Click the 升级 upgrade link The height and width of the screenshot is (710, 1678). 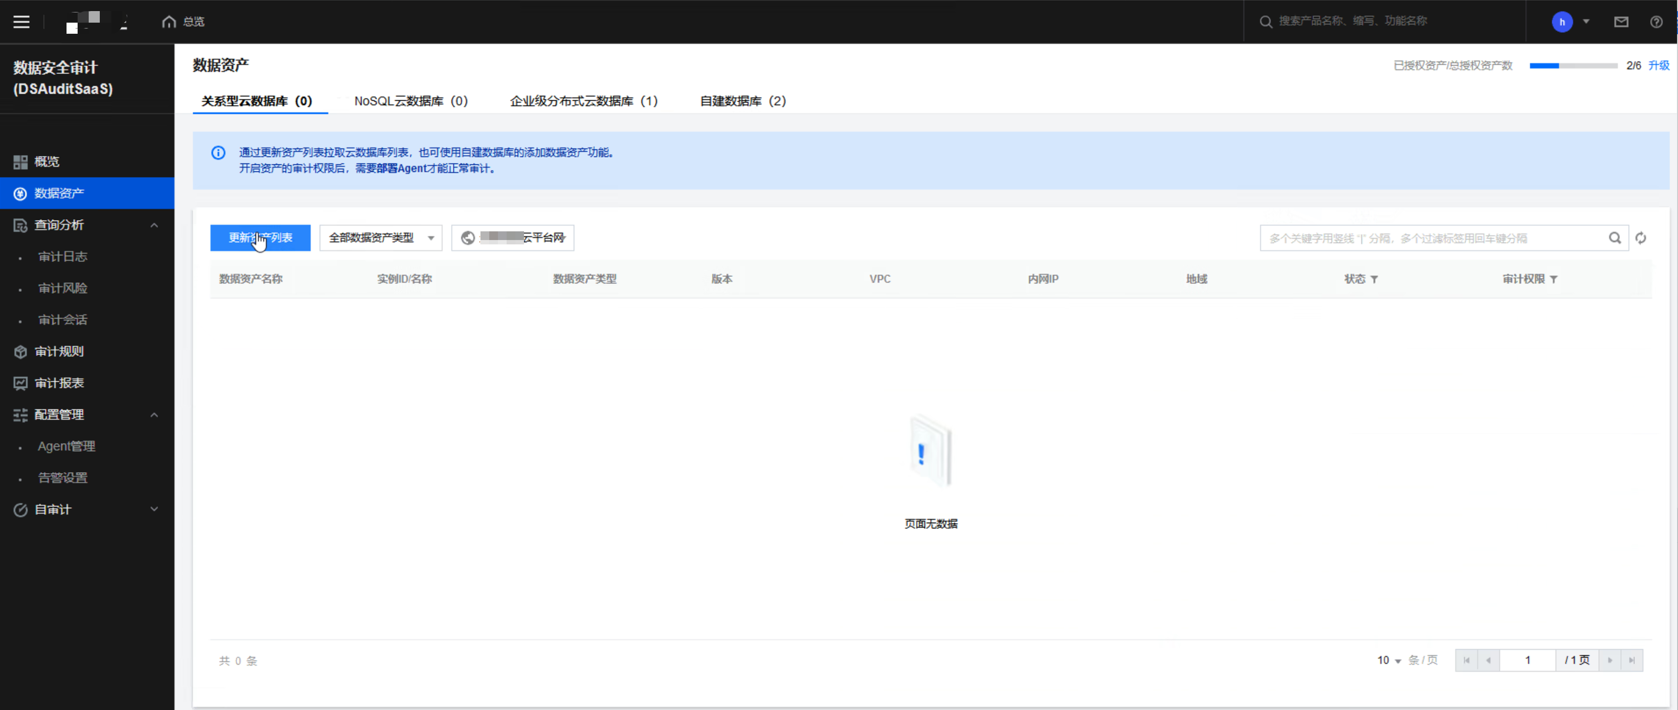[1658, 65]
